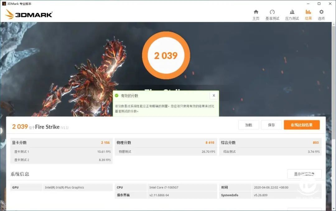Click the 3DMark title bar app icon

coord(4,4)
